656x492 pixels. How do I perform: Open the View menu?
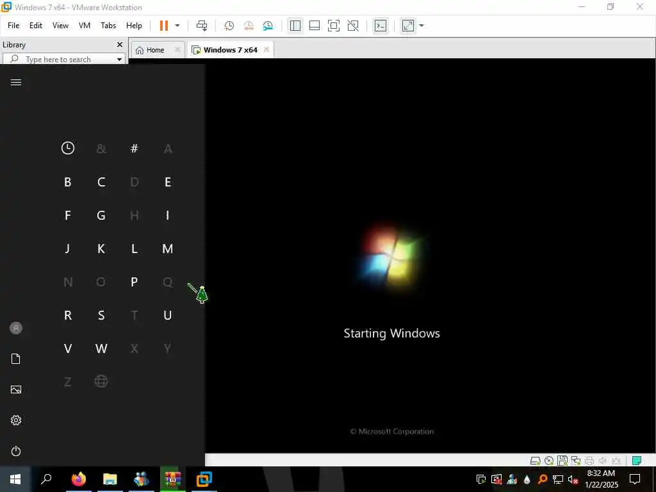pos(60,26)
